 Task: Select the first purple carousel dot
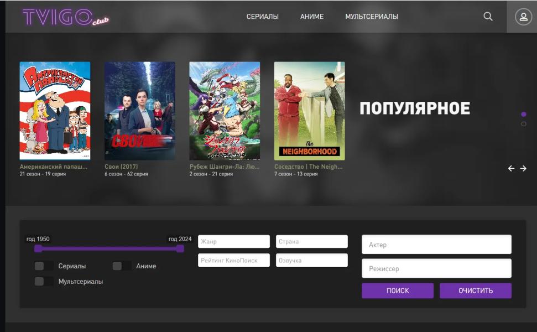(x=523, y=114)
